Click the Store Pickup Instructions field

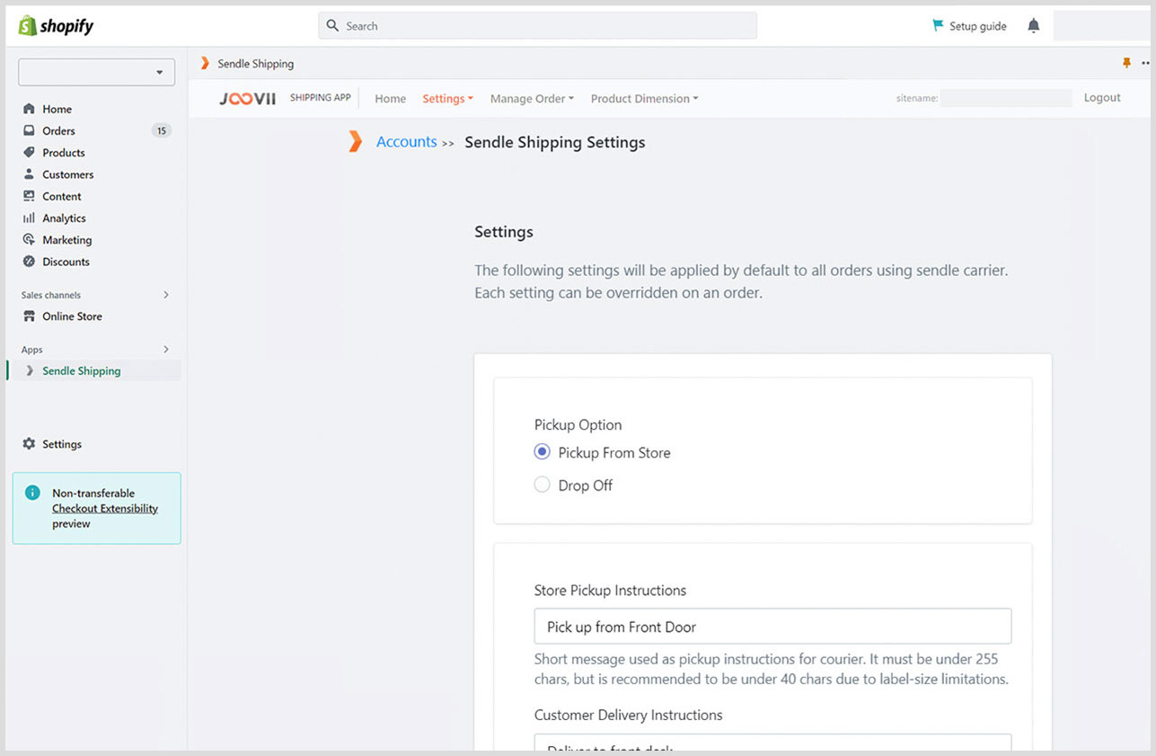click(772, 627)
